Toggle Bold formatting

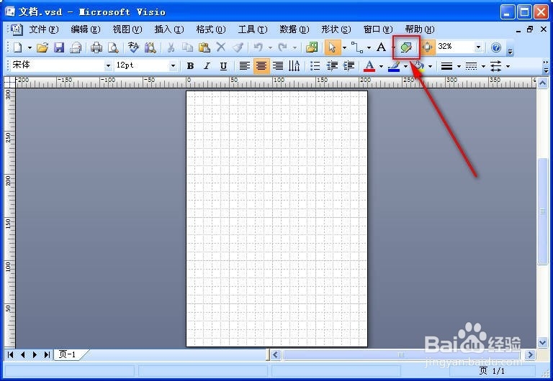pyautogui.click(x=190, y=66)
